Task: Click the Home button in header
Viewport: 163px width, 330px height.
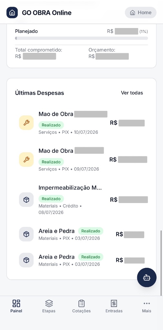Action: pos(141,13)
